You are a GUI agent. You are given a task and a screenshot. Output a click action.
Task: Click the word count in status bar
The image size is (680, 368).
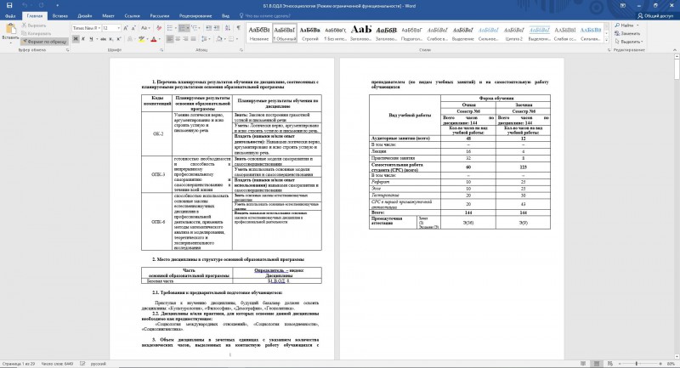[57, 364]
